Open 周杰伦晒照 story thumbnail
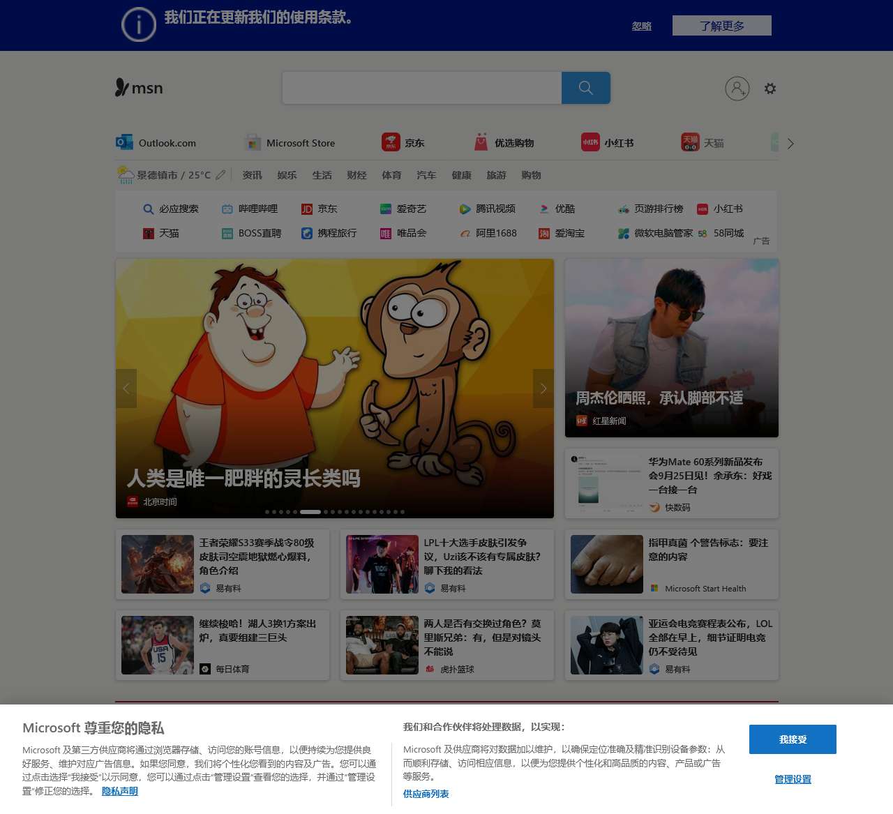The width and height of the screenshot is (893, 814). tap(672, 348)
